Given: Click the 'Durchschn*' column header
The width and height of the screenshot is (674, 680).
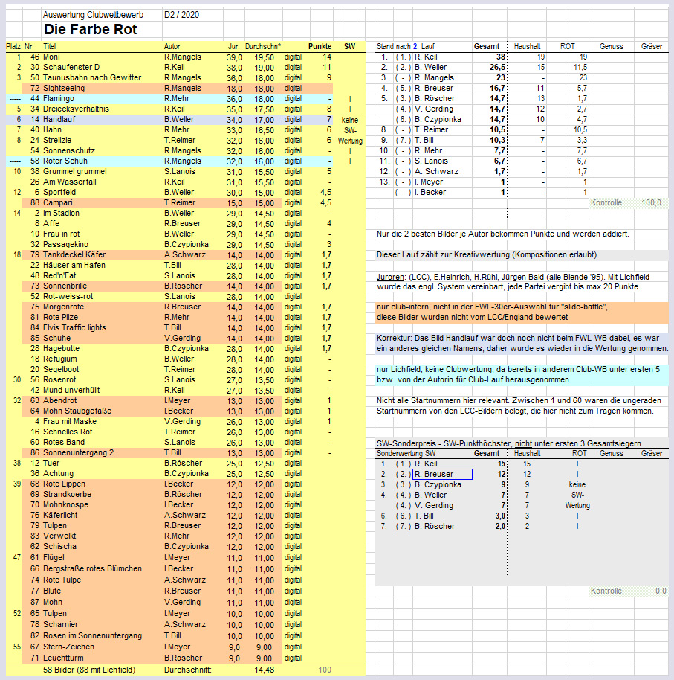Looking at the screenshot, I should tap(263, 46).
